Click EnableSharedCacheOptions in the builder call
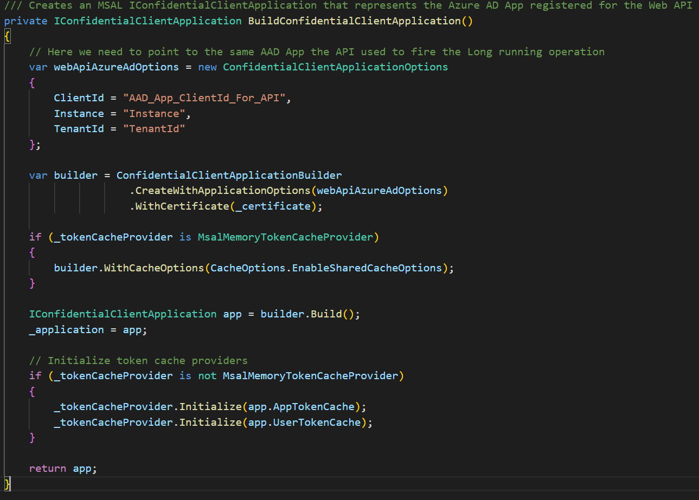This screenshot has height=500, width=699. tap(367, 268)
